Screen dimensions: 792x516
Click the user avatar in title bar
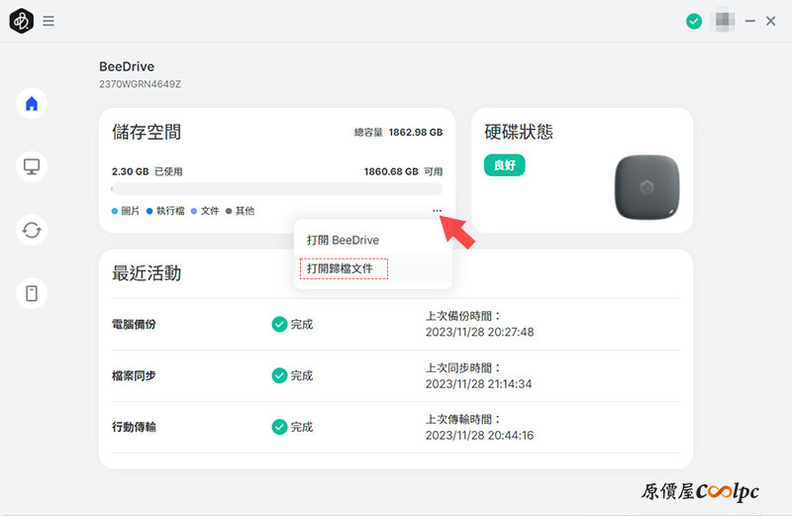pyautogui.click(x=724, y=21)
